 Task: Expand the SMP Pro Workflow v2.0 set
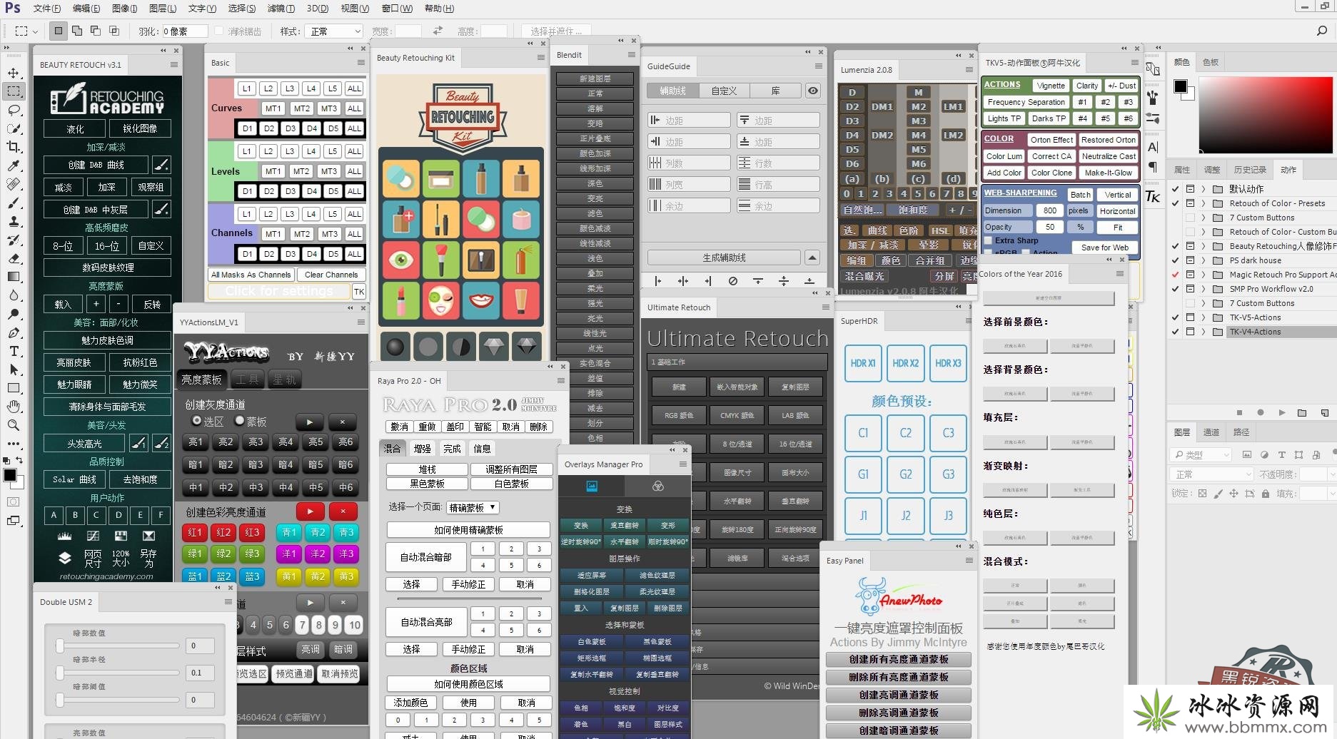[1204, 289]
